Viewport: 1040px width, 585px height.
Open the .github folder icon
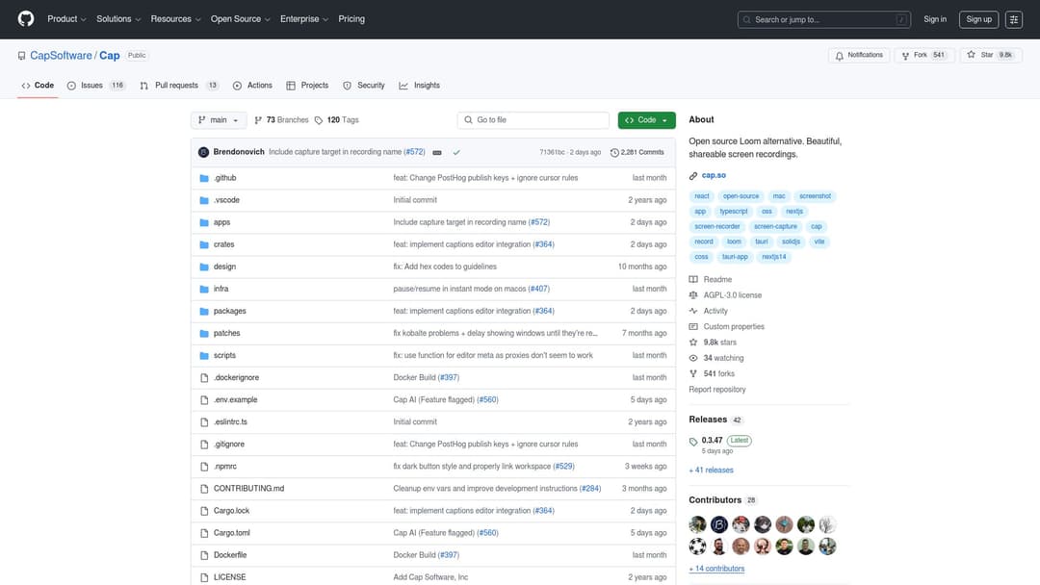coord(204,178)
